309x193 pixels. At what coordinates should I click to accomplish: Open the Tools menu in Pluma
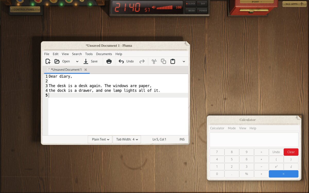pos(89,54)
